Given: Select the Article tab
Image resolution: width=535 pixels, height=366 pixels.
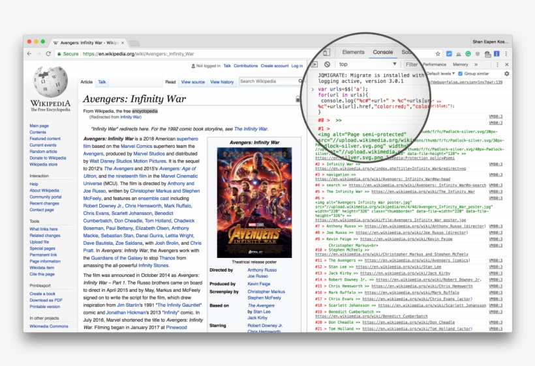Looking at the screenshot, I should (x=86, y=81).
